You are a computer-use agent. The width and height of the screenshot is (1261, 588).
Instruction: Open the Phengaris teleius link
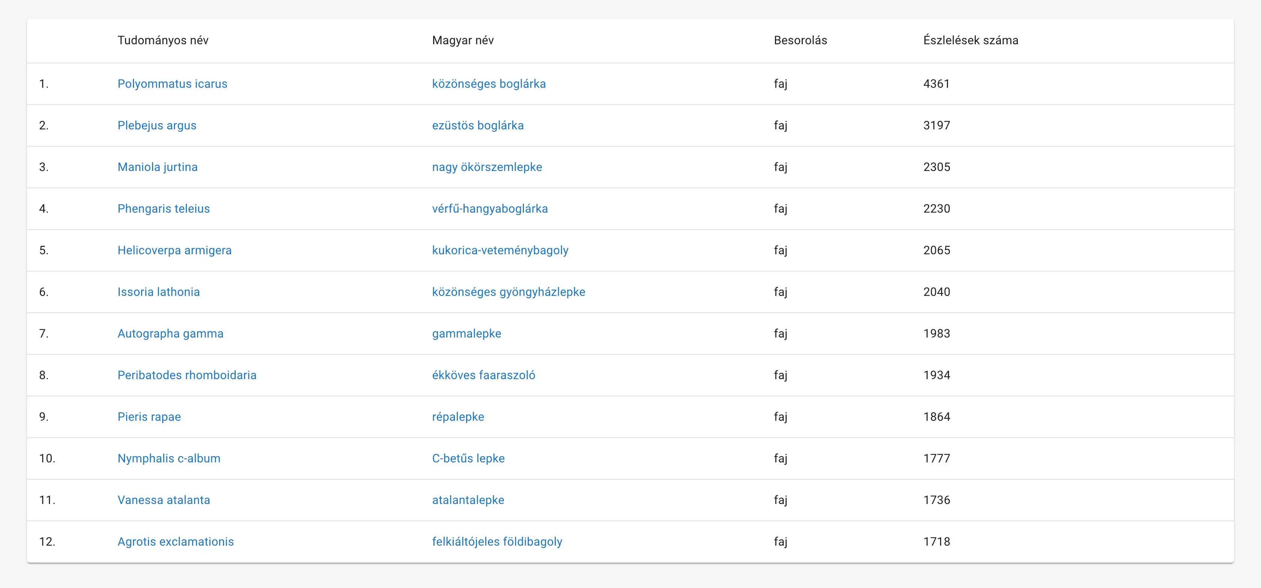(x=164, y=208)
